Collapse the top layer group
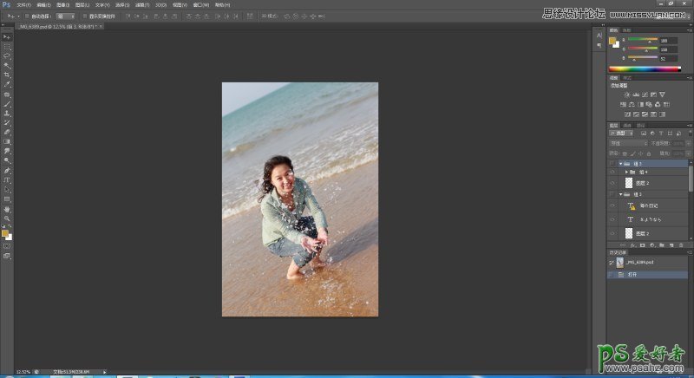694x378 pixels. (x=623, y=162)
